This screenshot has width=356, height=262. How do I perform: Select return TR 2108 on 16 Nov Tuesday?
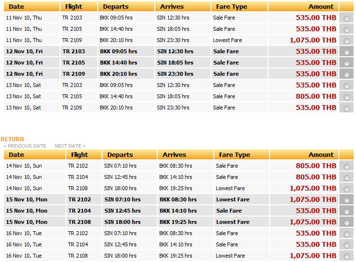pyautogui.click(x=347, y=256)
